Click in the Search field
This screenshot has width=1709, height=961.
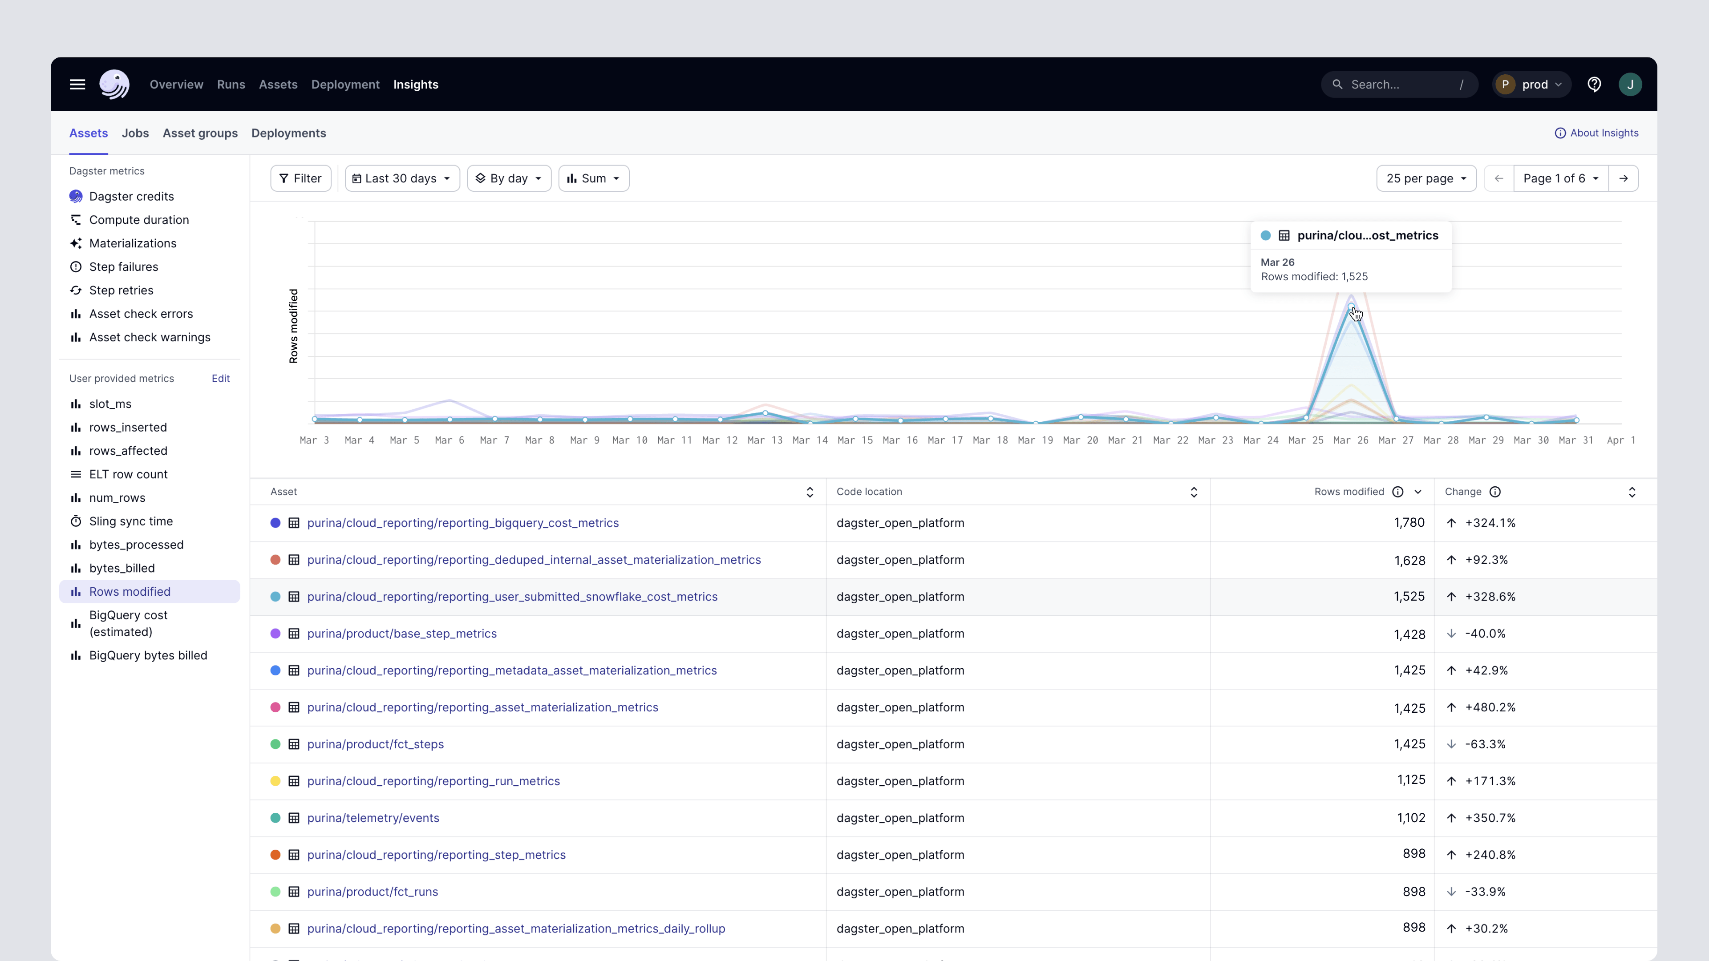coord(1399,84)
